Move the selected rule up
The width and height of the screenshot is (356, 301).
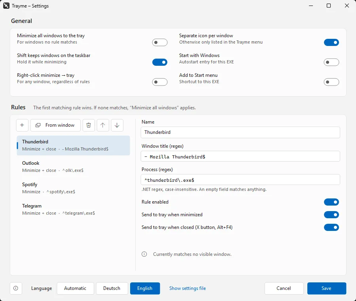tap(103, 125)
